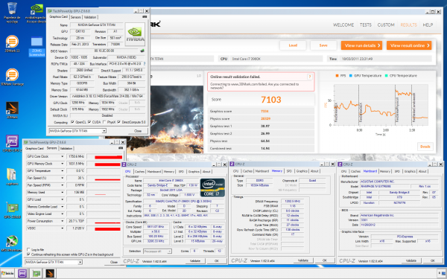Viewport: 447px width, 279px height.
Task: Open the 3DMark 11 desktop shortcut
Action: coord(12,44)
